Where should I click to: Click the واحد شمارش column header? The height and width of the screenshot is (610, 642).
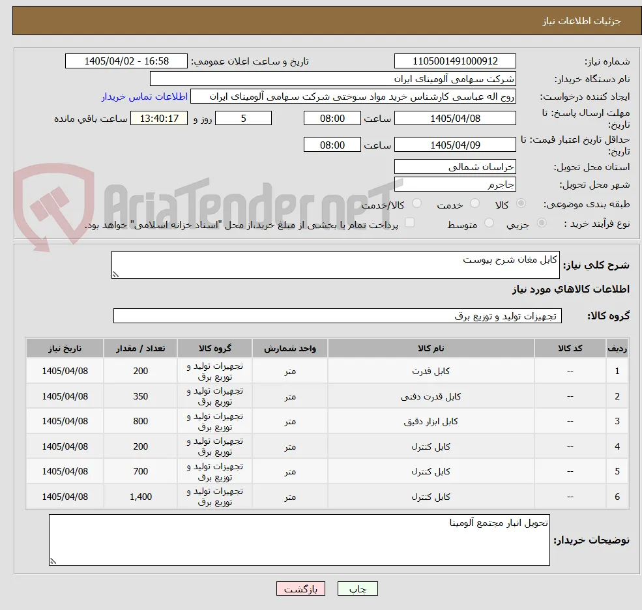[x=290, y=349]
